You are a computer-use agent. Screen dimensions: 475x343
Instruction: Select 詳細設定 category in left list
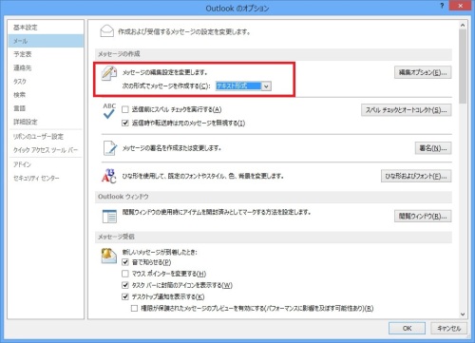point(46,122)
